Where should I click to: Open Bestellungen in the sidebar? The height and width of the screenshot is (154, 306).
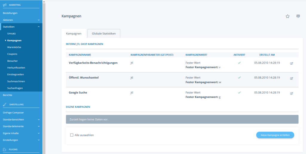pos(10,13)
